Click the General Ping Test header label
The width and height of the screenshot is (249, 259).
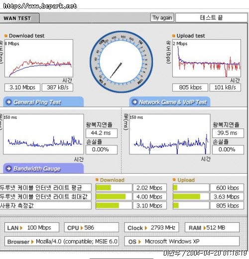[x=37, y=102]
